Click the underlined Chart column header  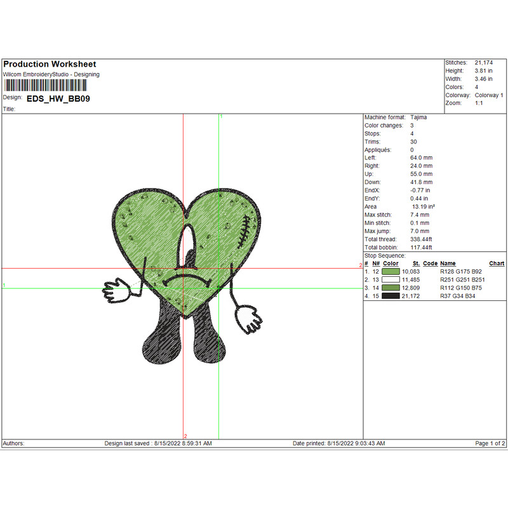[497, 264]
